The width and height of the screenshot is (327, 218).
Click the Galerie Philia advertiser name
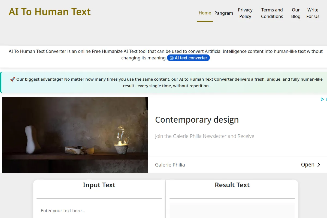pos(170,165)
